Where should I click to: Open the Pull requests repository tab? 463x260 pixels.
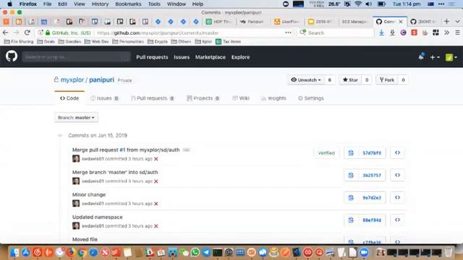(153, 98)
